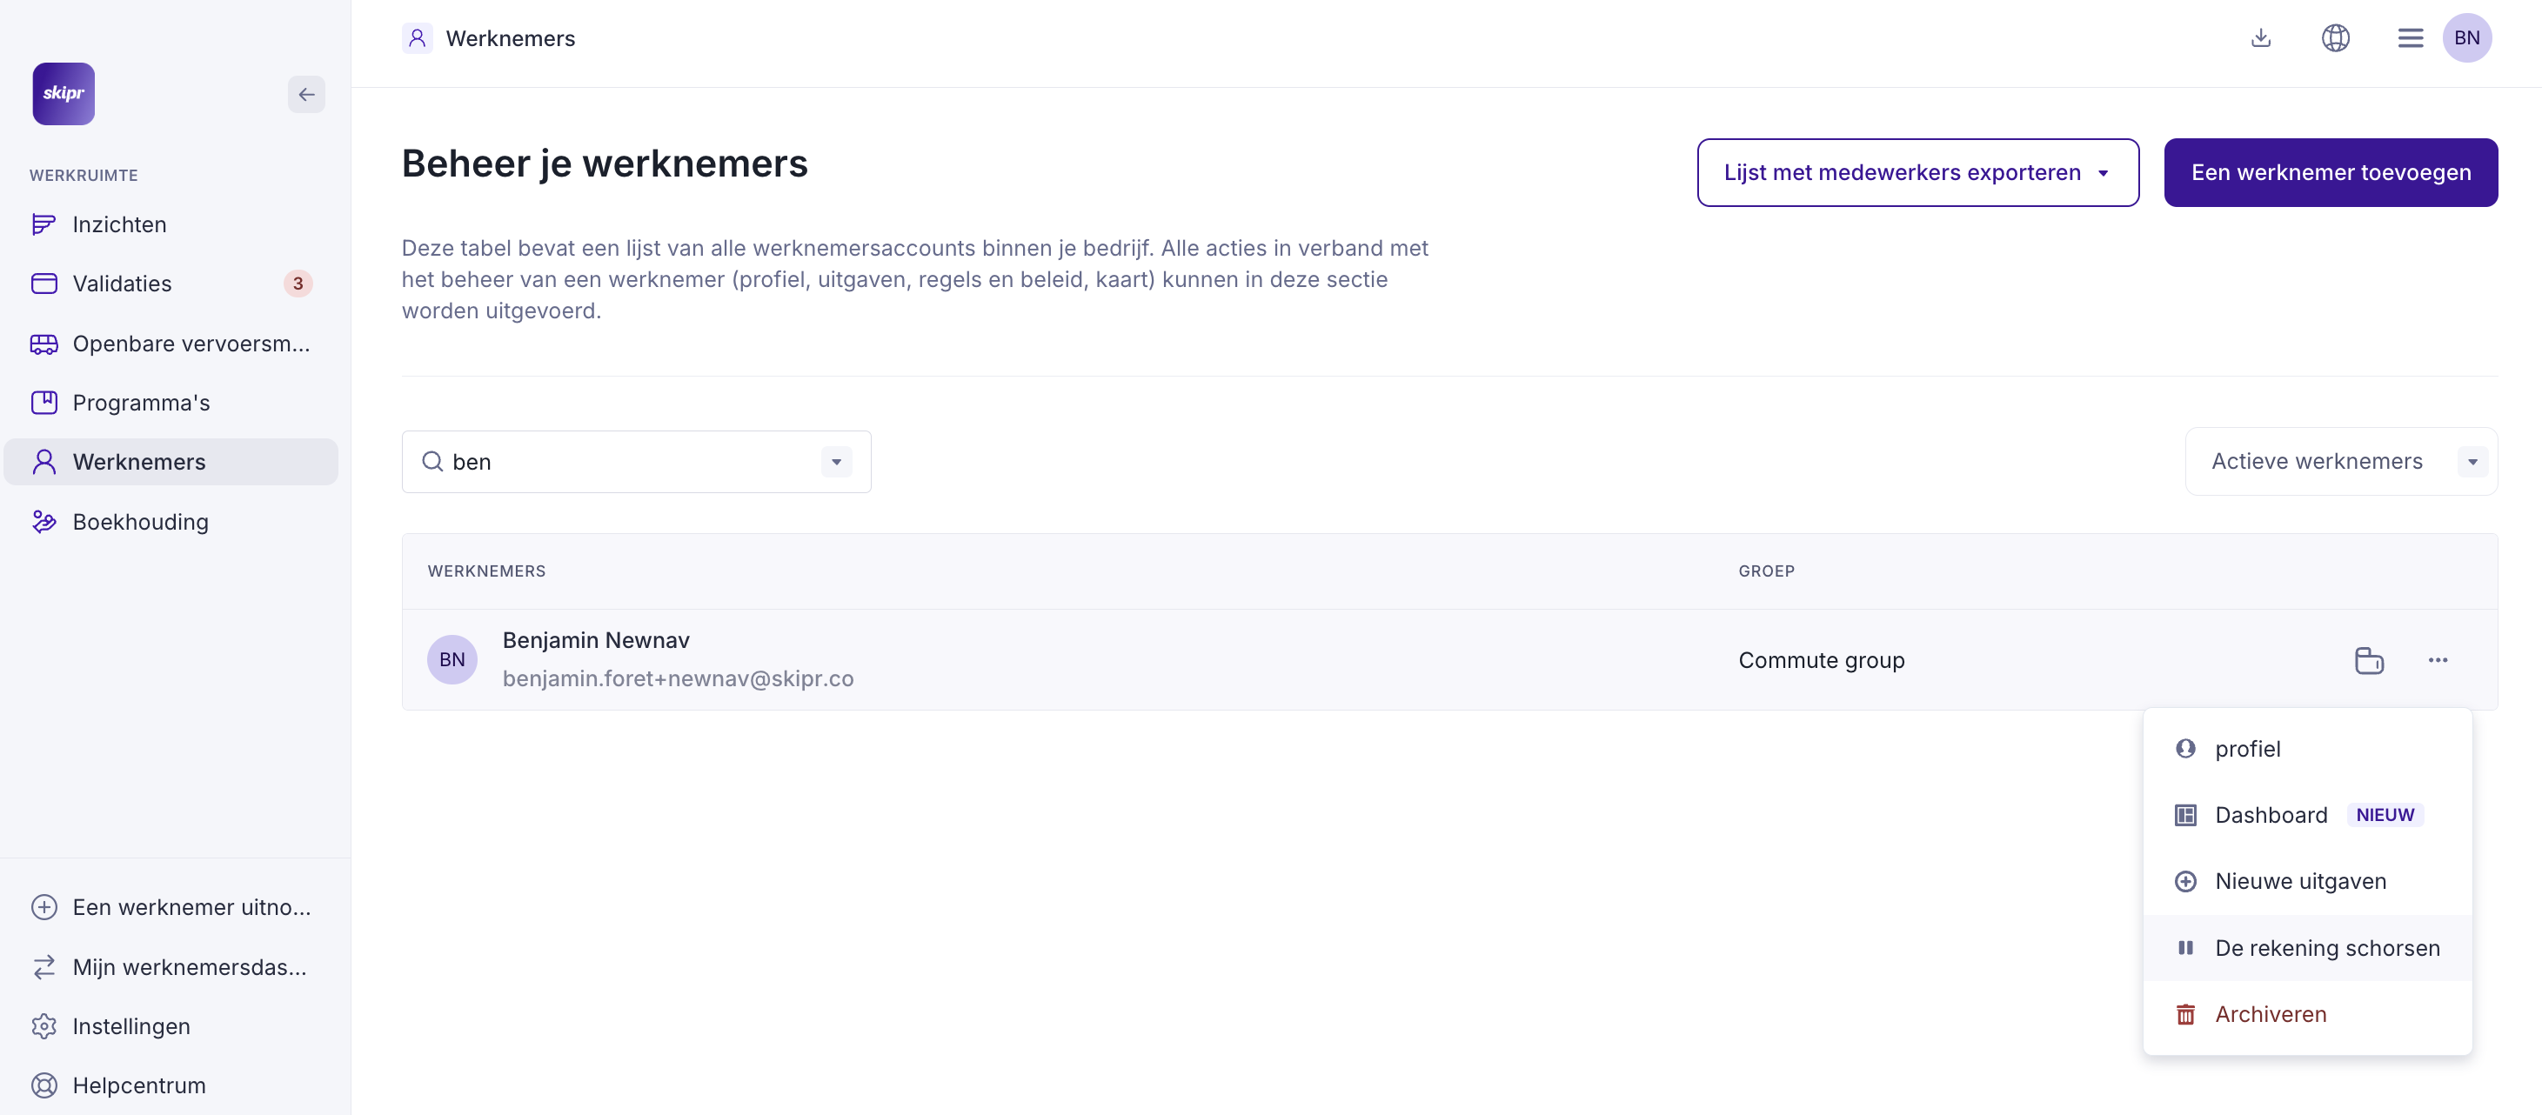The image size is (2542, 1115).
Task: Select Dashboard NIEUW menu entry
Action: 2271,815
